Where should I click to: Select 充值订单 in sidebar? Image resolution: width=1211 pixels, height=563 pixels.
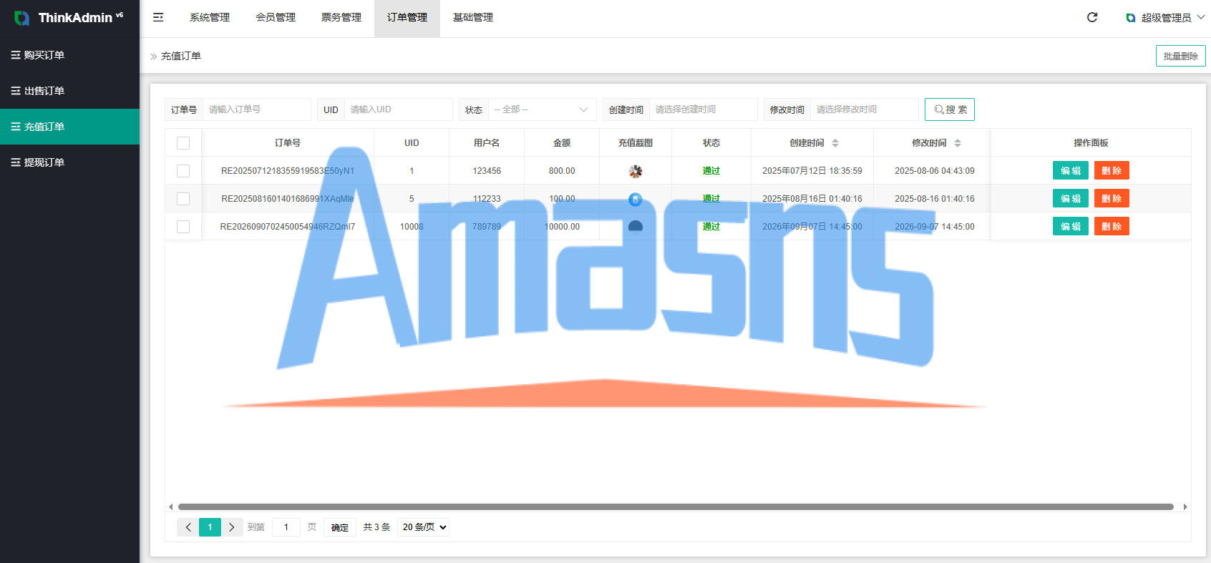coord(69,127)
